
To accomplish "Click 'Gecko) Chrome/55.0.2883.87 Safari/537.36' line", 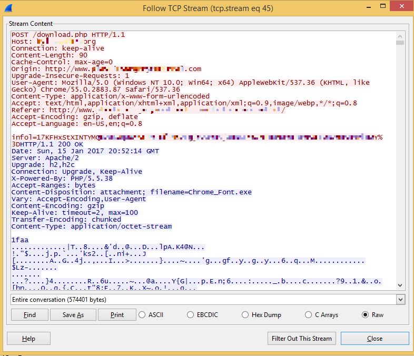I will coord(95,90).
